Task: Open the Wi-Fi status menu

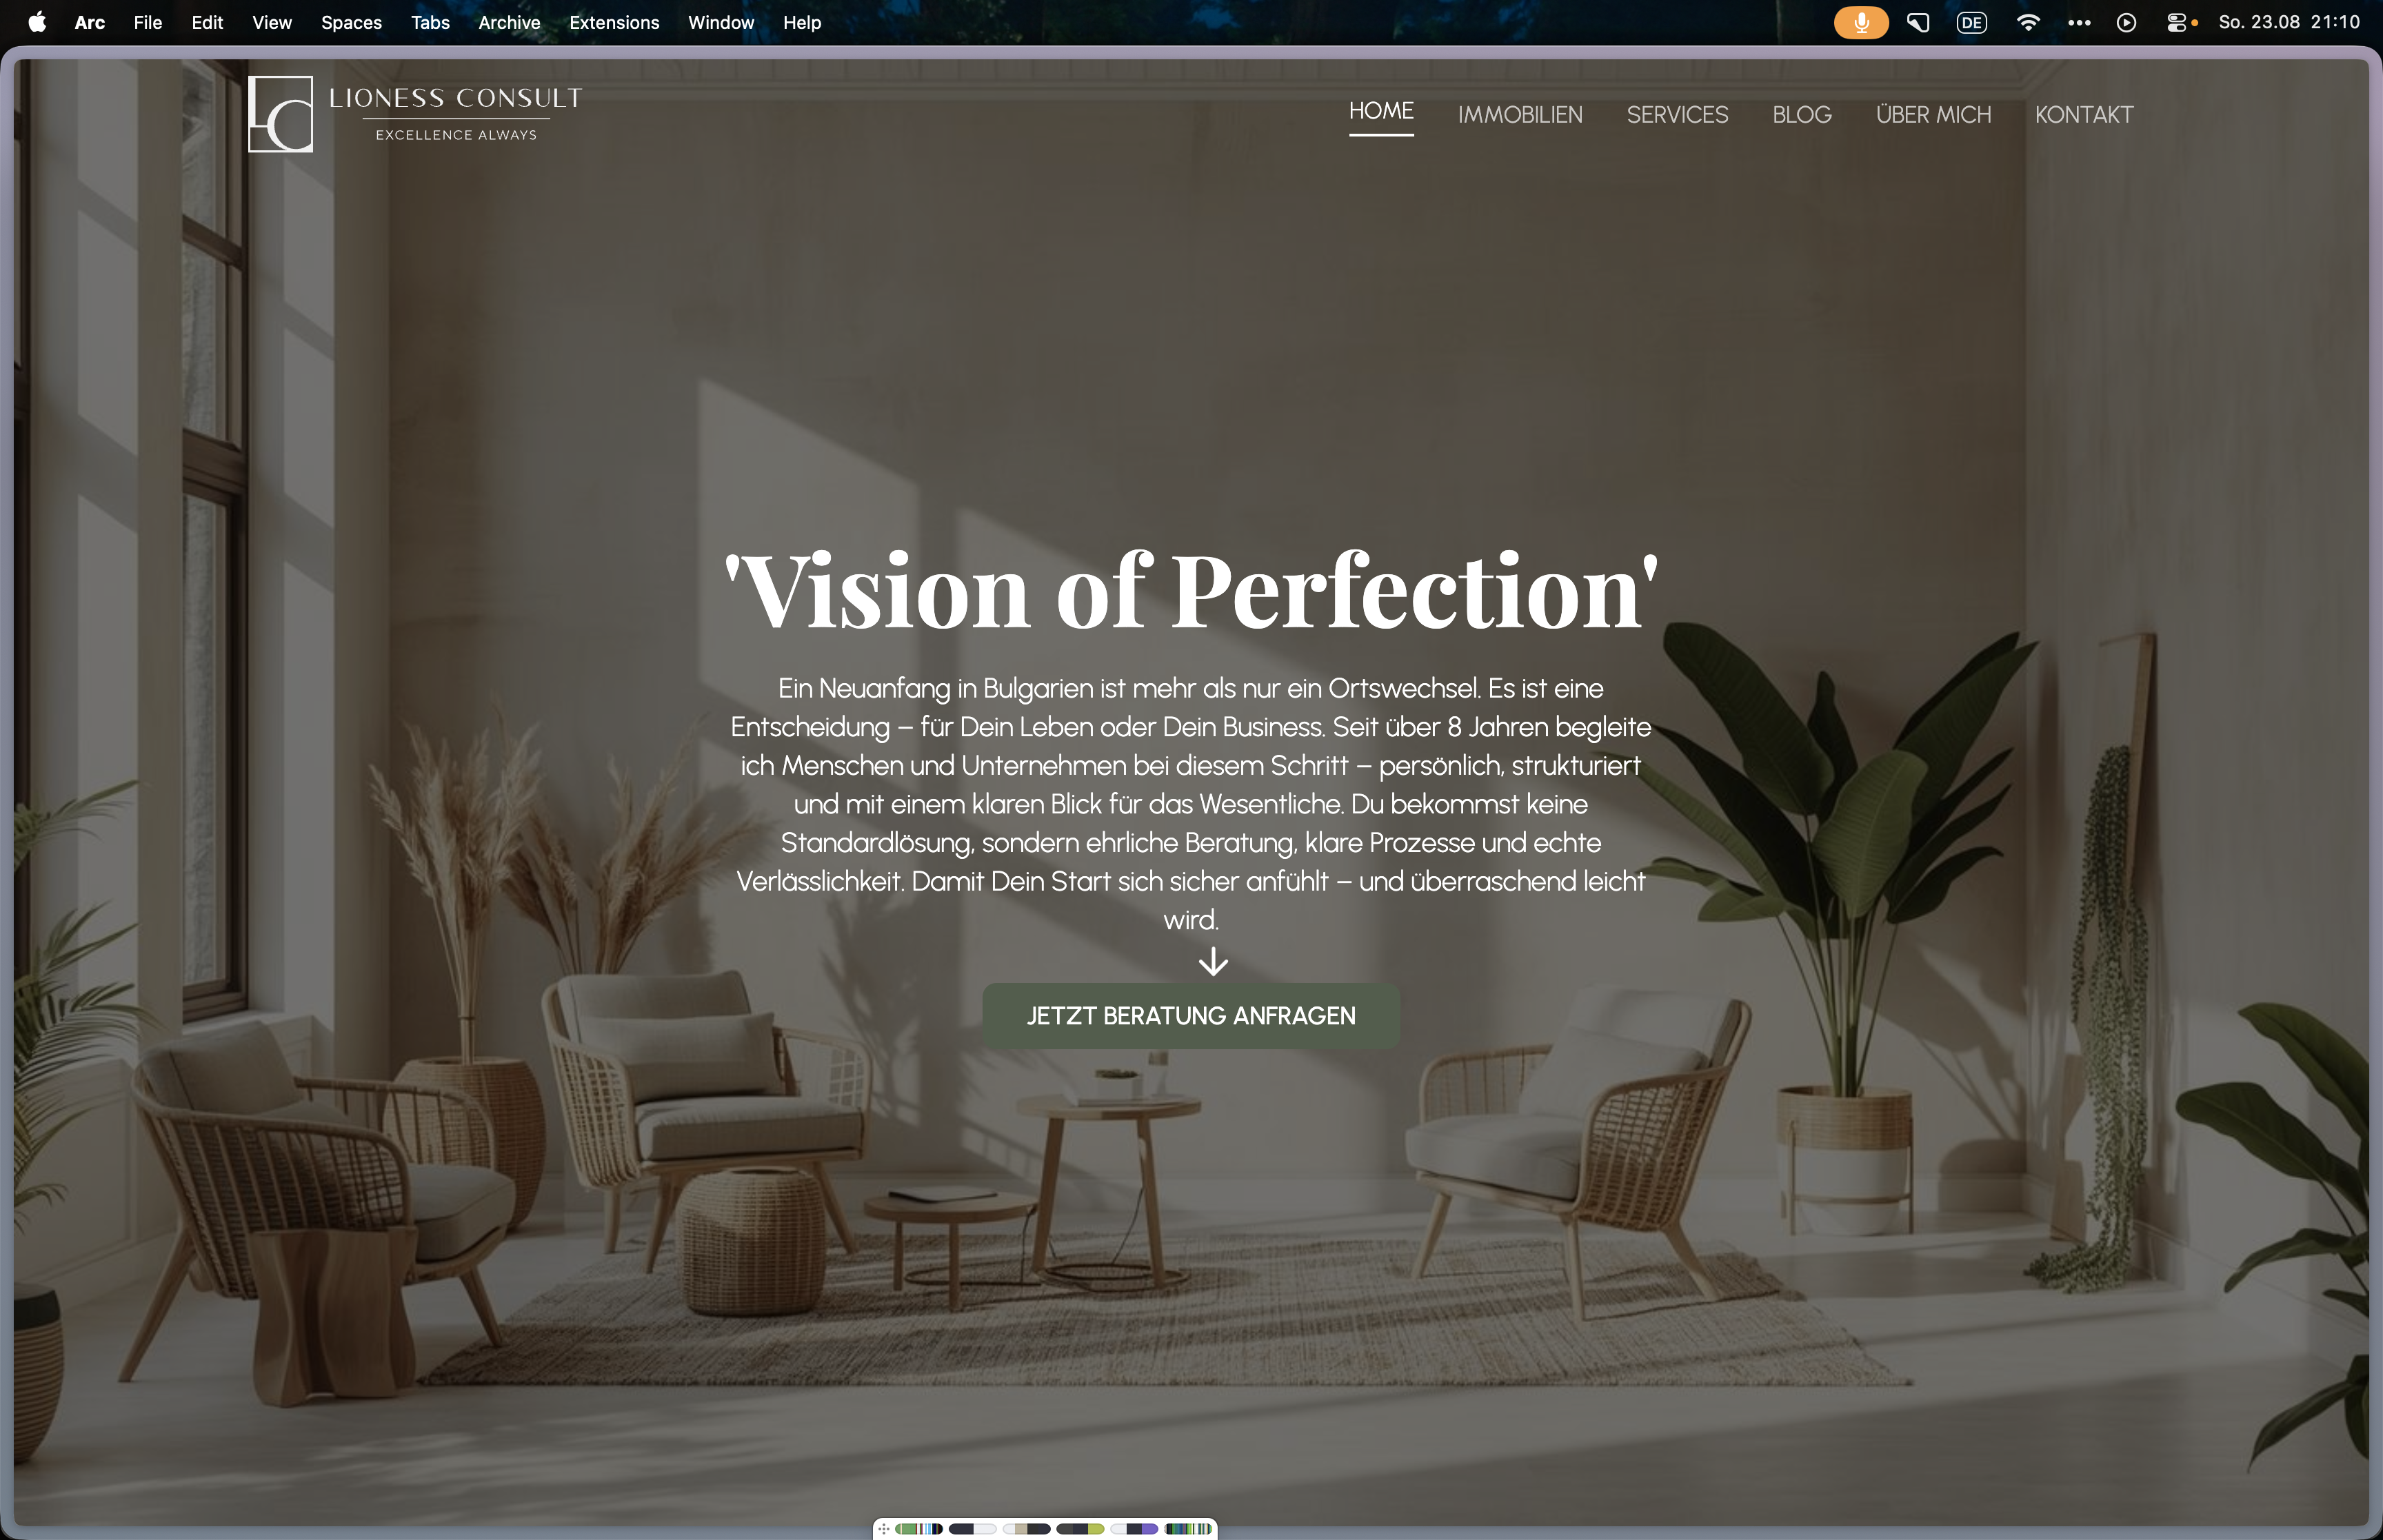Action: coord(2028,22)
